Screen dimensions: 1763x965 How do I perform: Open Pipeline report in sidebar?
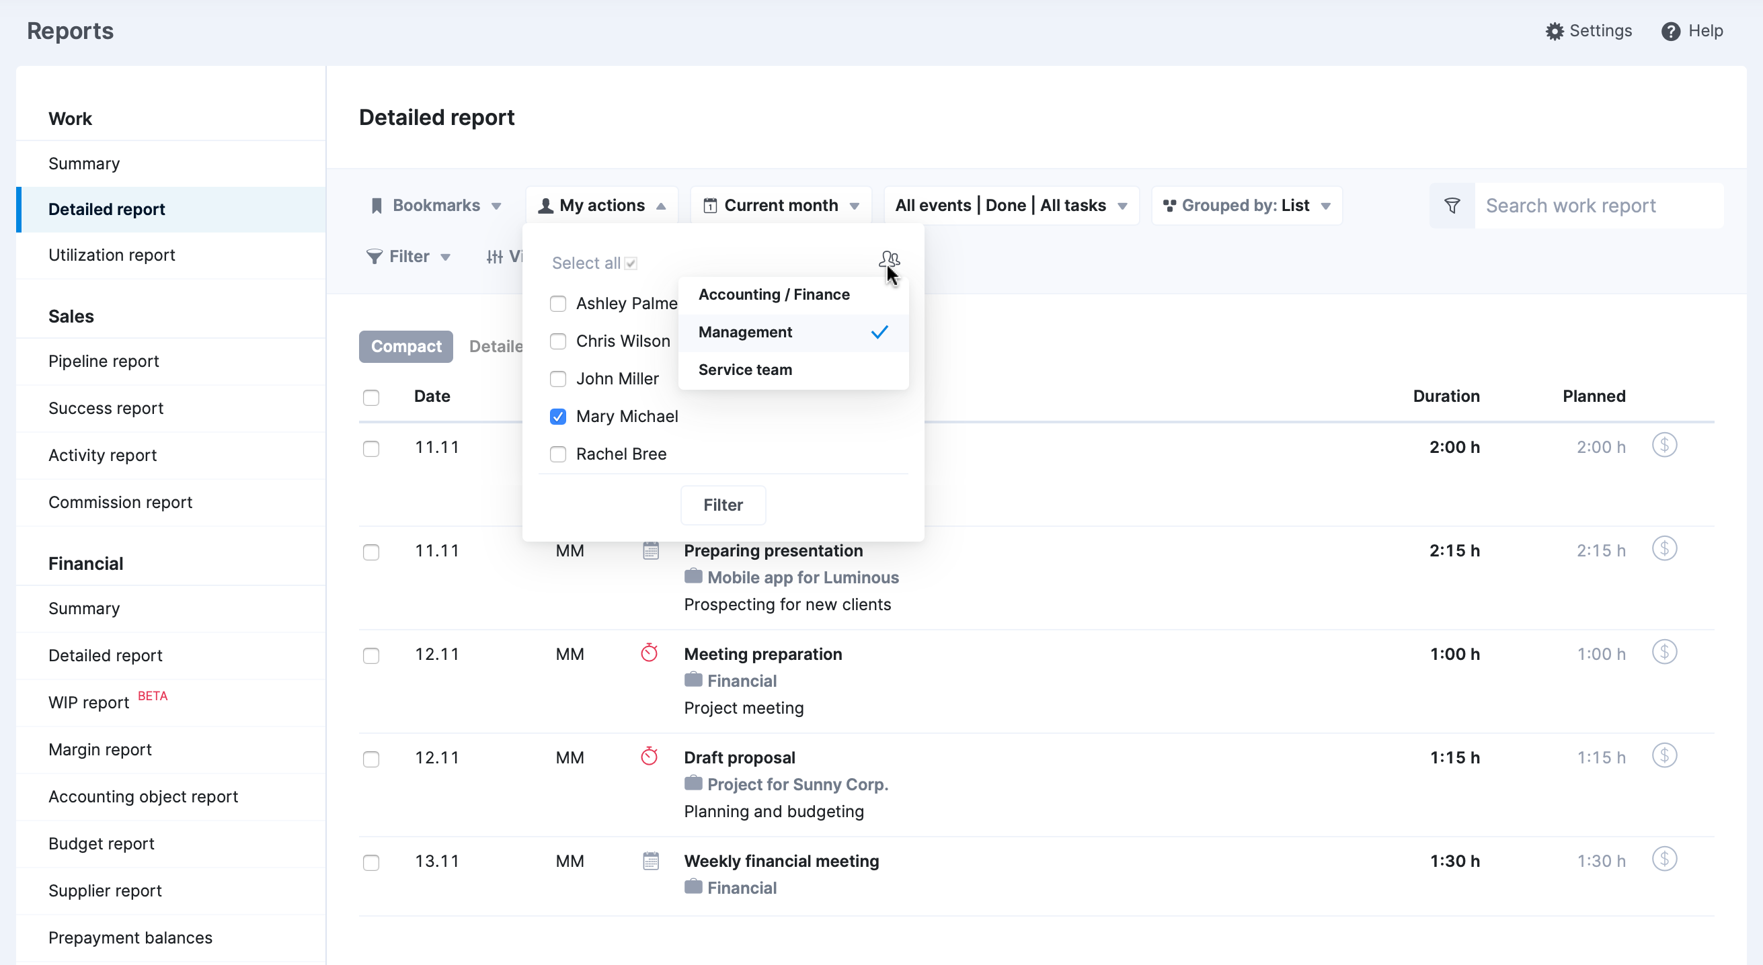[170, 361]
